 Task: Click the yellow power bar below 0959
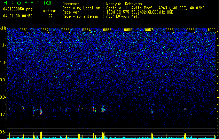(x=185, y=135)
